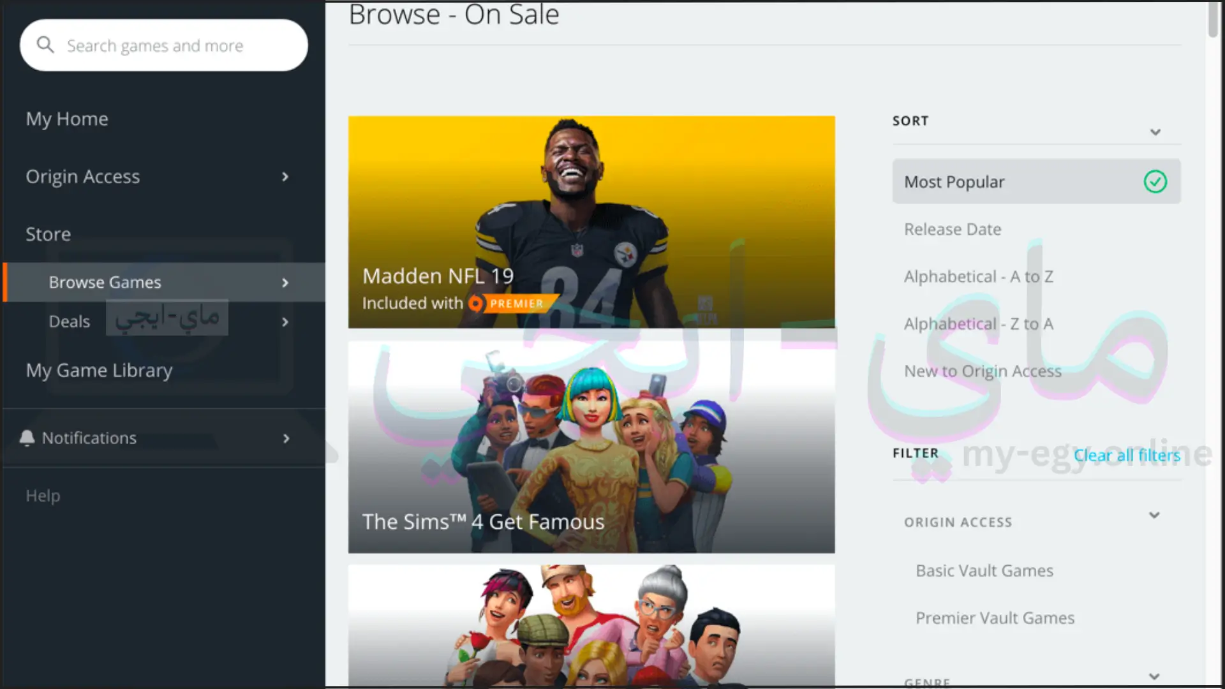Open Store menu item
The height and width of the screenshot is (689, 1225).
pyautogui.click(x=48, y=234)
